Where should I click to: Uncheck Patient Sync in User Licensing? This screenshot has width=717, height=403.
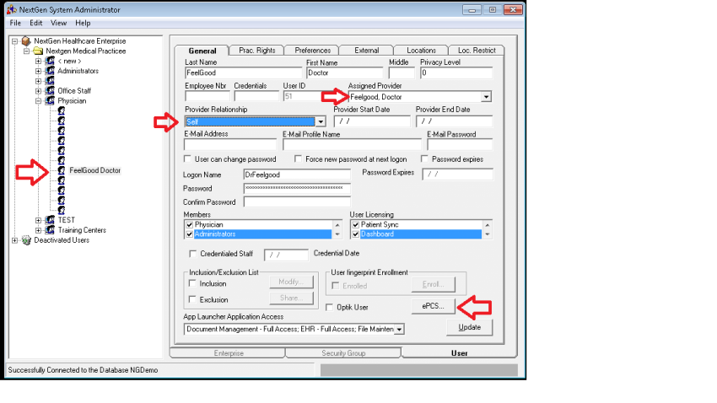pyautogui.click(x=355, y=225)
